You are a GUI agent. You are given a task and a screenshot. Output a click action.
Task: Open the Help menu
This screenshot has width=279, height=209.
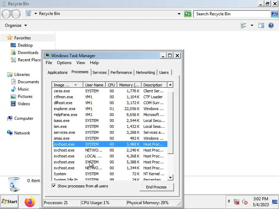point(94,63)
